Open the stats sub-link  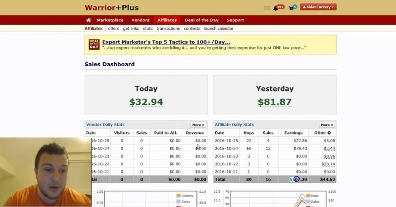[148, 29]
